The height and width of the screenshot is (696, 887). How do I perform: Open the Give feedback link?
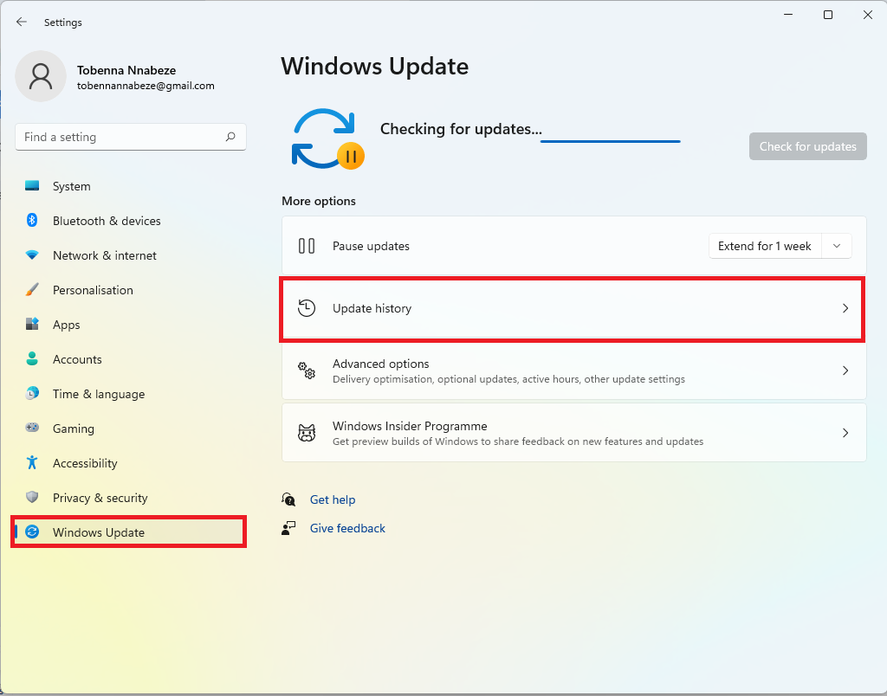click(x=347, y=528)
